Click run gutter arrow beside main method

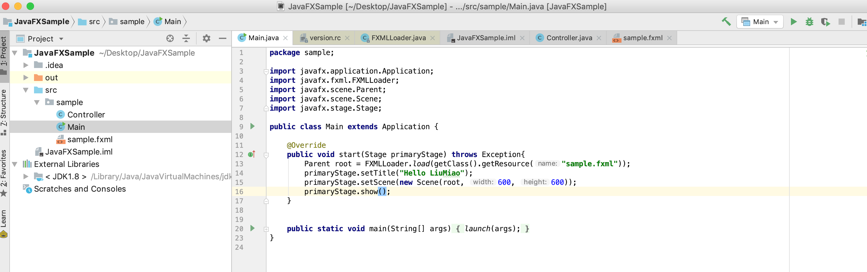[x=252, y=229]
